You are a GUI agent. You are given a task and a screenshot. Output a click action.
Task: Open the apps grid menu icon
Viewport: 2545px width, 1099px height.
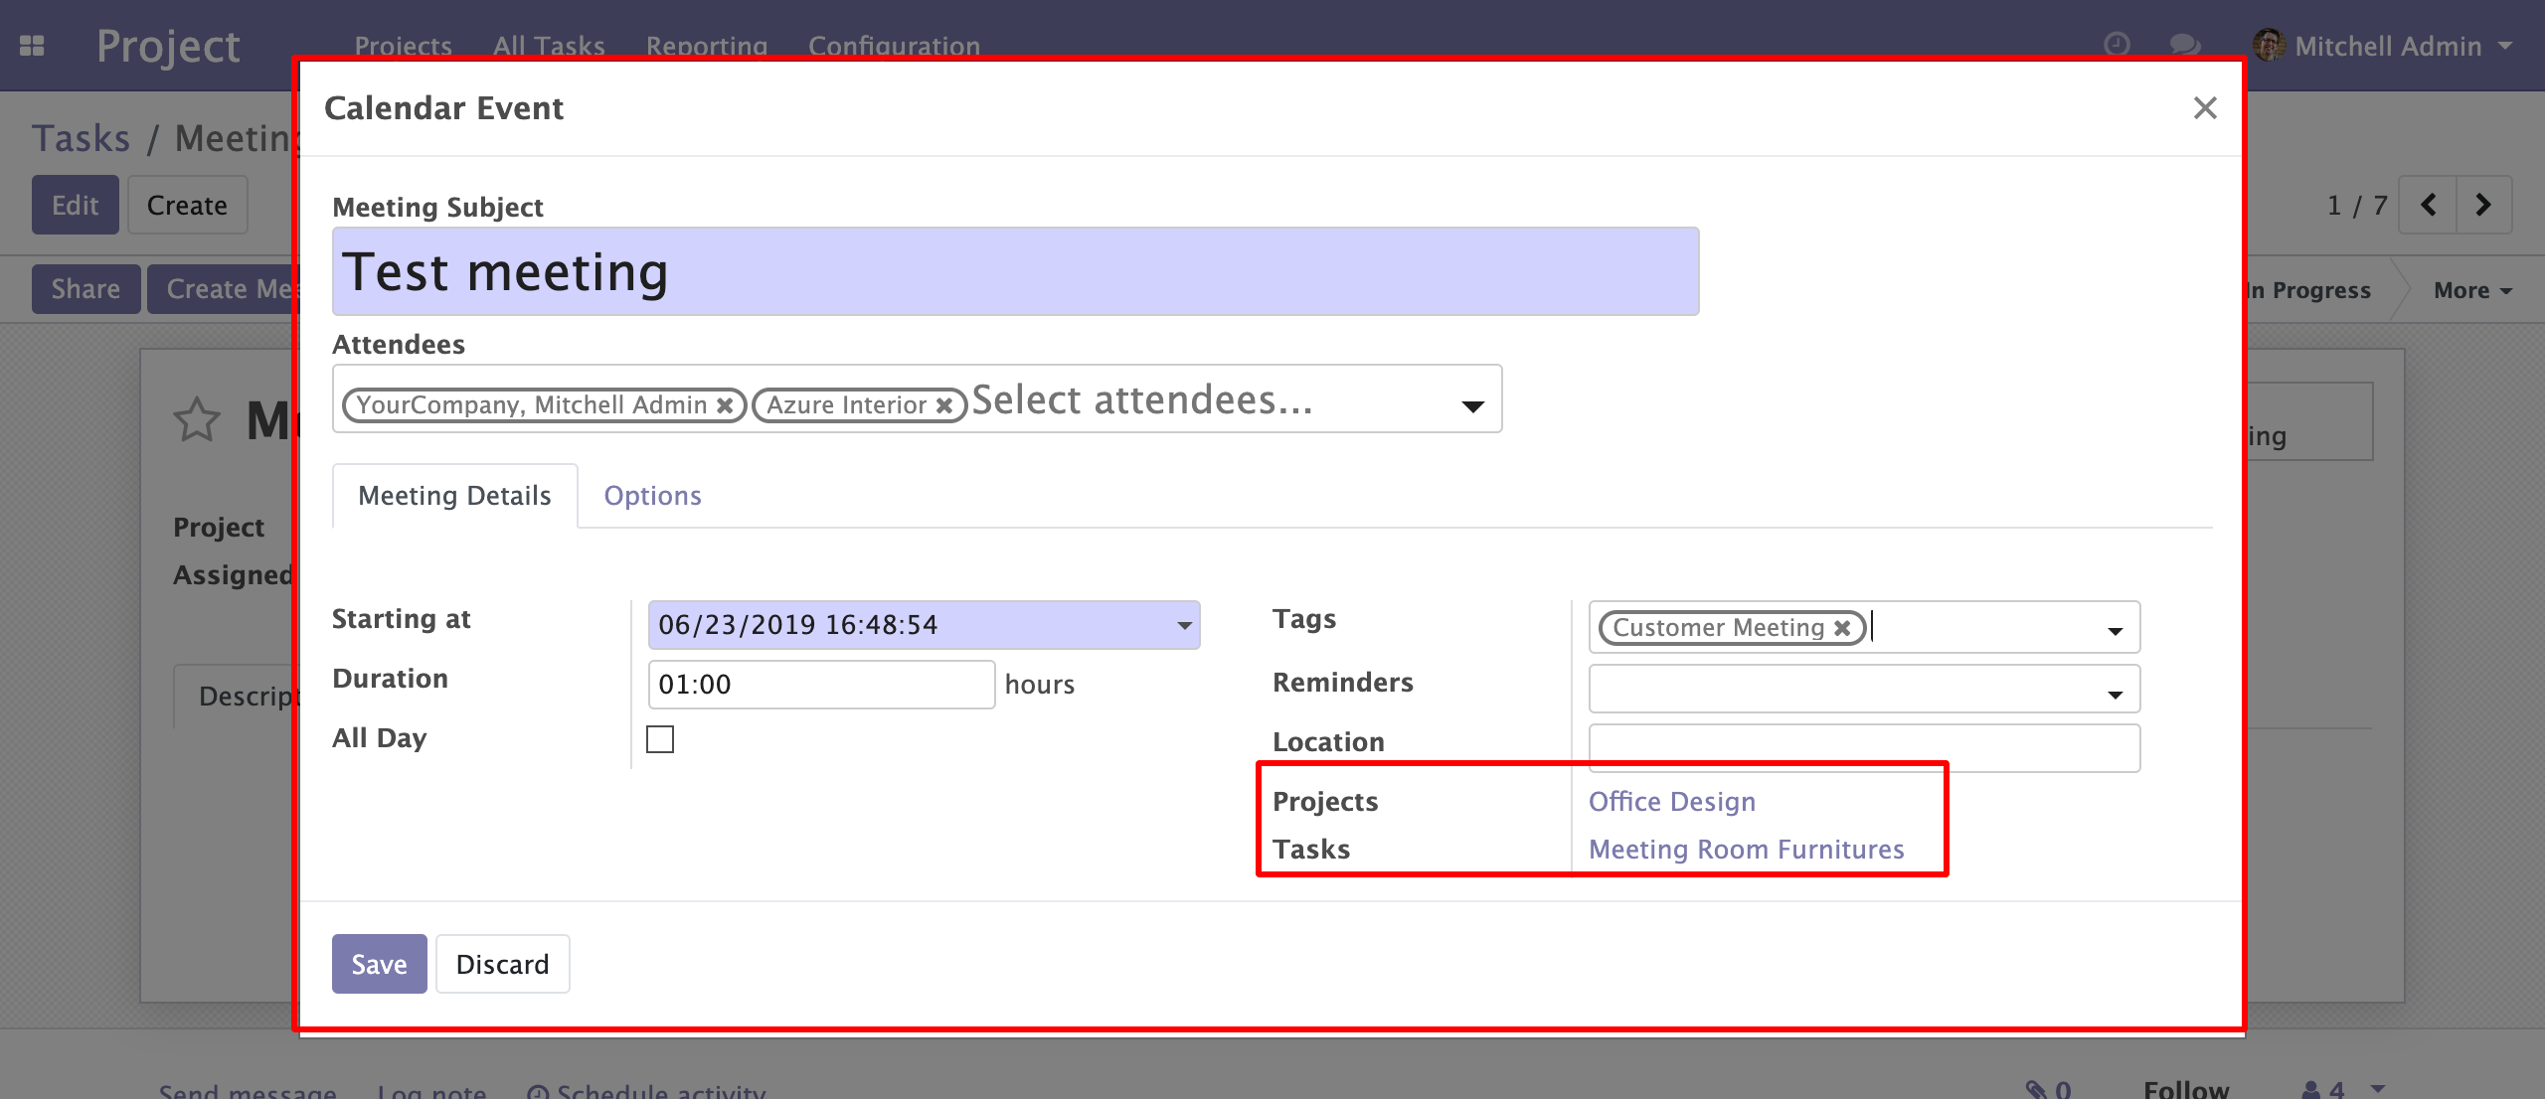tap(32, 46)
